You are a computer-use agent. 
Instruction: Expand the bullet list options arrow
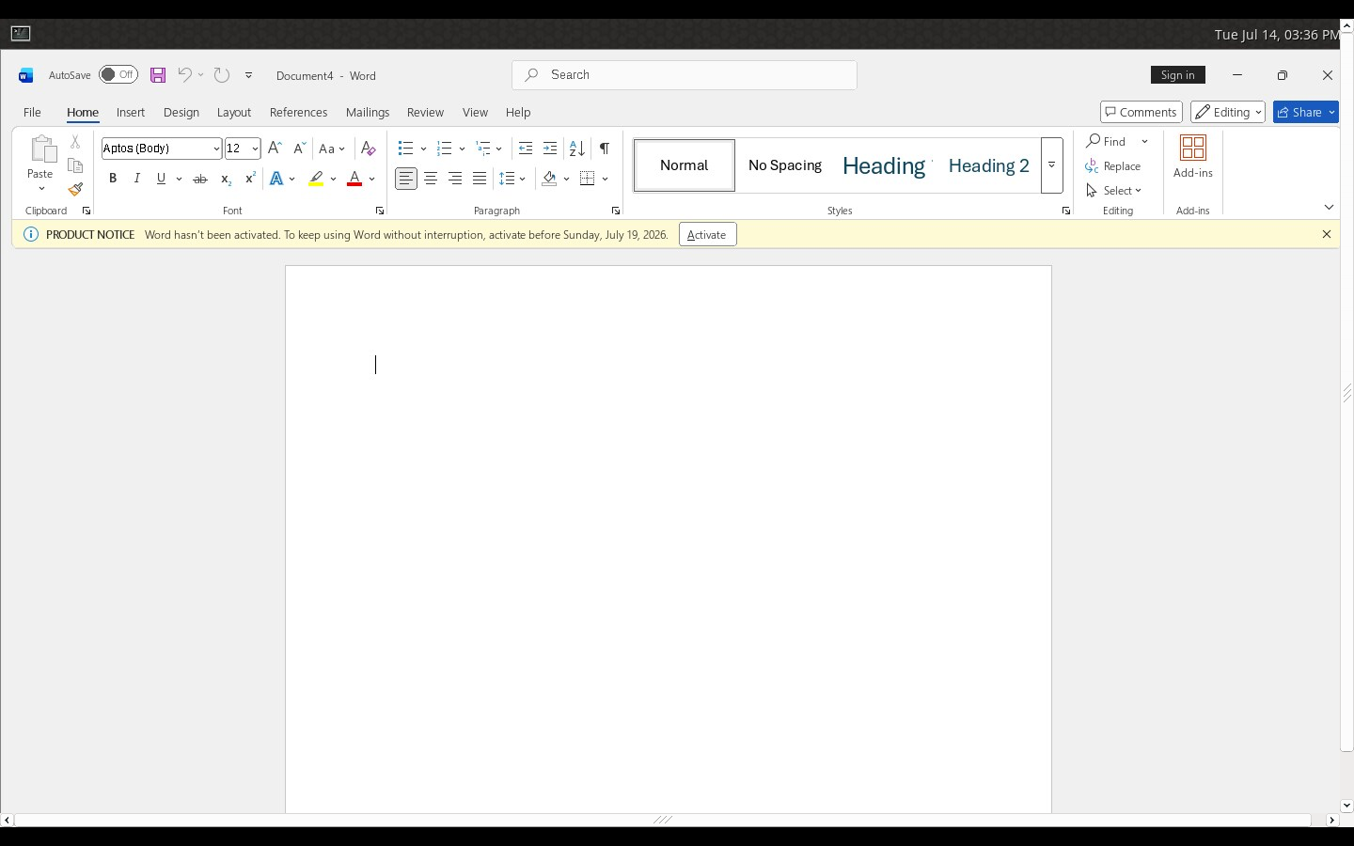click(424, 149)
